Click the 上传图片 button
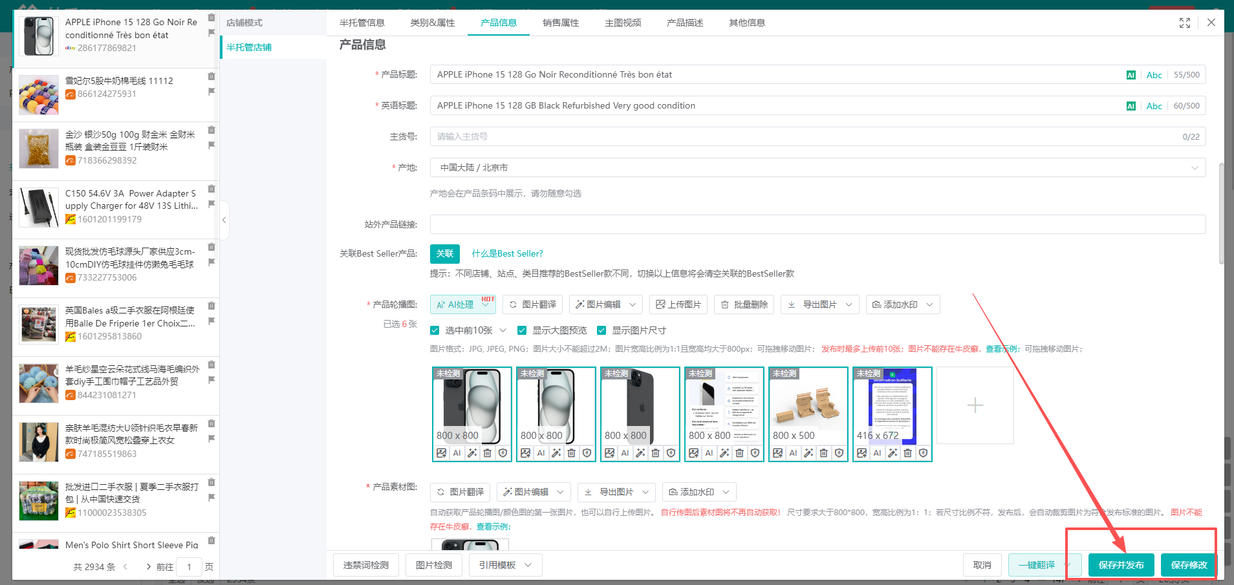The height and width of the screenshot is (585, 1234). [678, 304]
